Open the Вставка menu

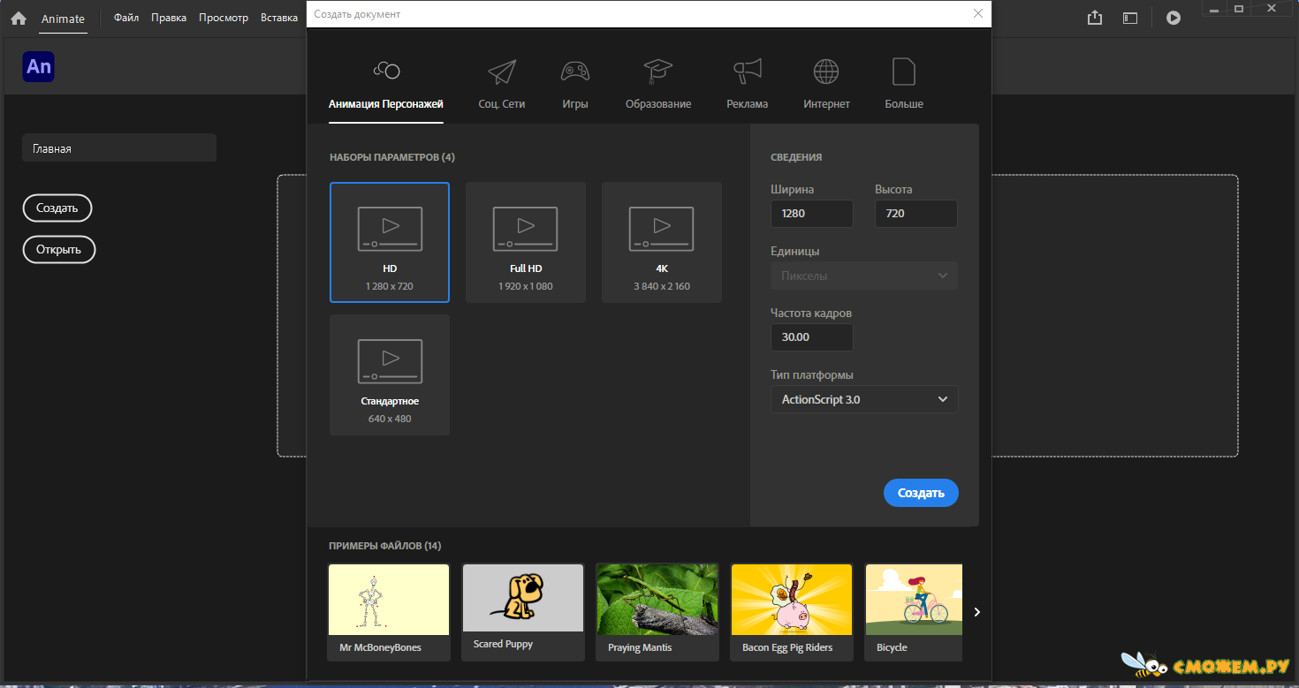(279, 18)
